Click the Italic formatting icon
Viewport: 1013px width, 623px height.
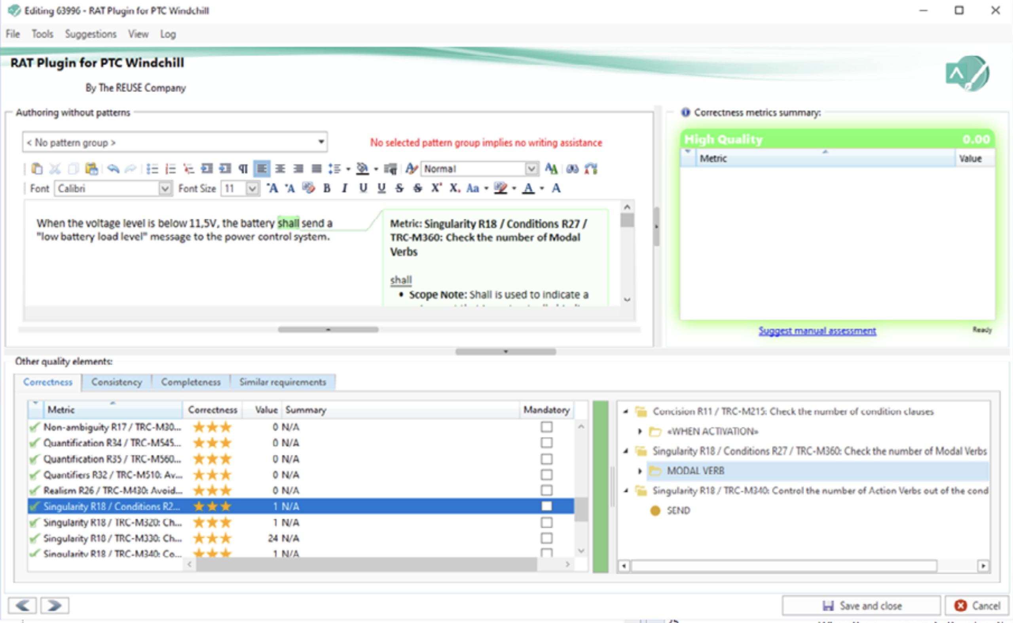pos(345,189)
